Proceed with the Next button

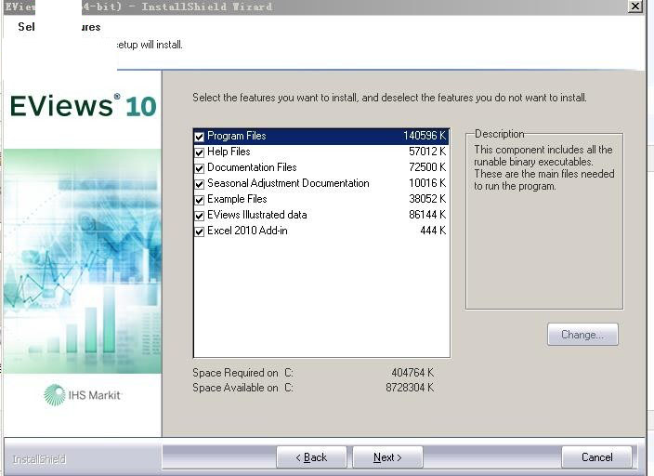387,457
